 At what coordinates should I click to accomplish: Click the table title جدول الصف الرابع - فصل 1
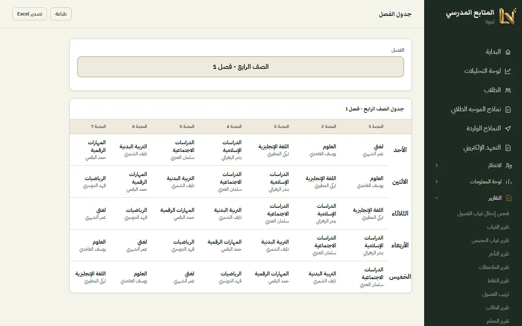click(375, 109)
